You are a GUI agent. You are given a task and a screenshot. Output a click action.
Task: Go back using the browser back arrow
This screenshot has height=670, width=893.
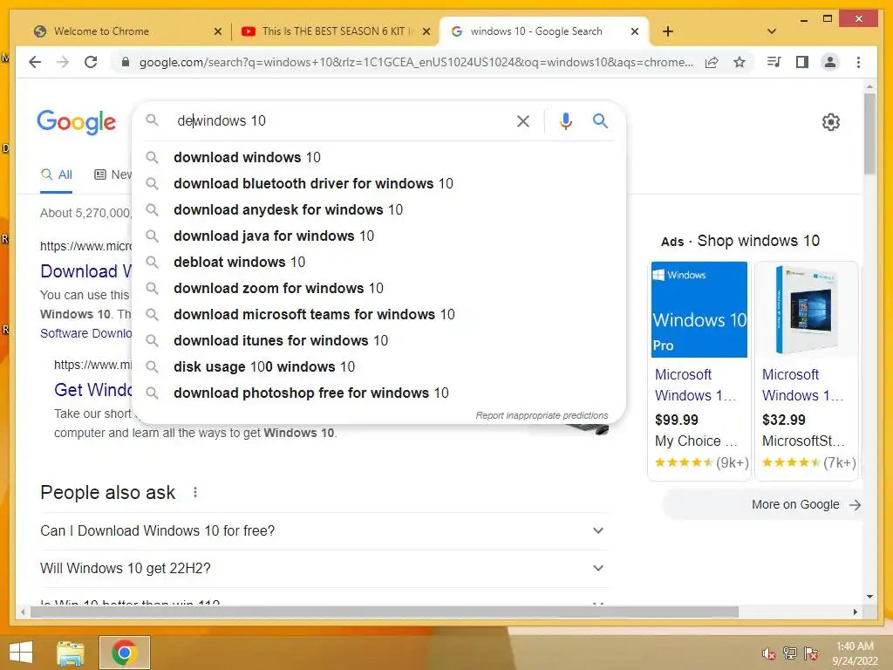[35, 62]
